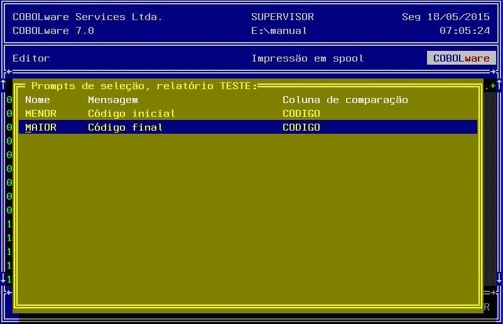
Task: Select the MAIOR prompt name
Action: point(41,127)
